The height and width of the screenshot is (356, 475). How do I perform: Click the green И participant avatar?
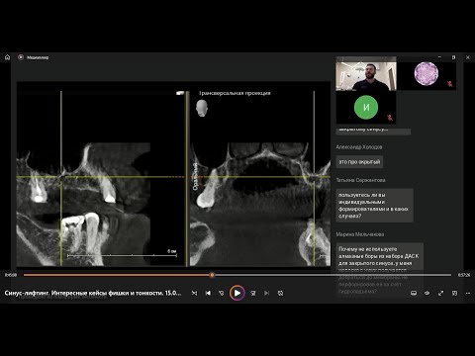click(366, 107)
